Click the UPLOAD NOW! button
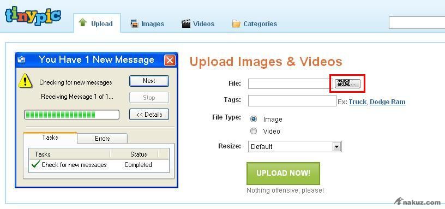The width and height of the screenshot is (445, 209). tap(283, 173)
